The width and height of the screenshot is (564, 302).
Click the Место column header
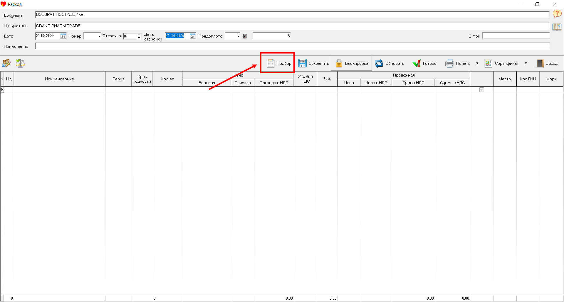tap(505, 79)
